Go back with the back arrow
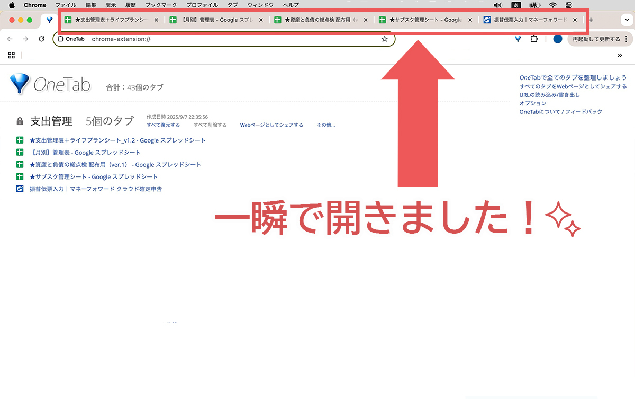The width and height of the screenshot is (635, 399). point(10,39)
